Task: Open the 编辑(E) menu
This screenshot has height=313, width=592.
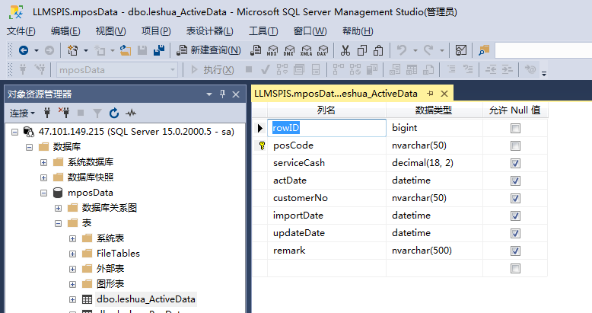Action: (x=65, y=31)
